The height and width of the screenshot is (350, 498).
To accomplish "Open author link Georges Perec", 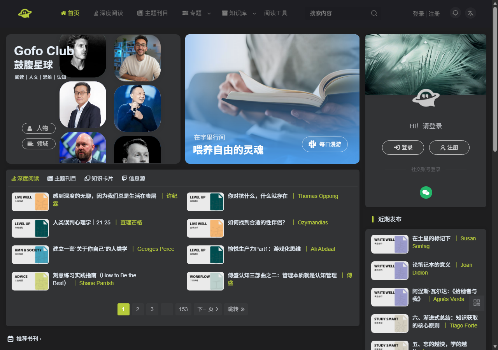I will 156,249.
